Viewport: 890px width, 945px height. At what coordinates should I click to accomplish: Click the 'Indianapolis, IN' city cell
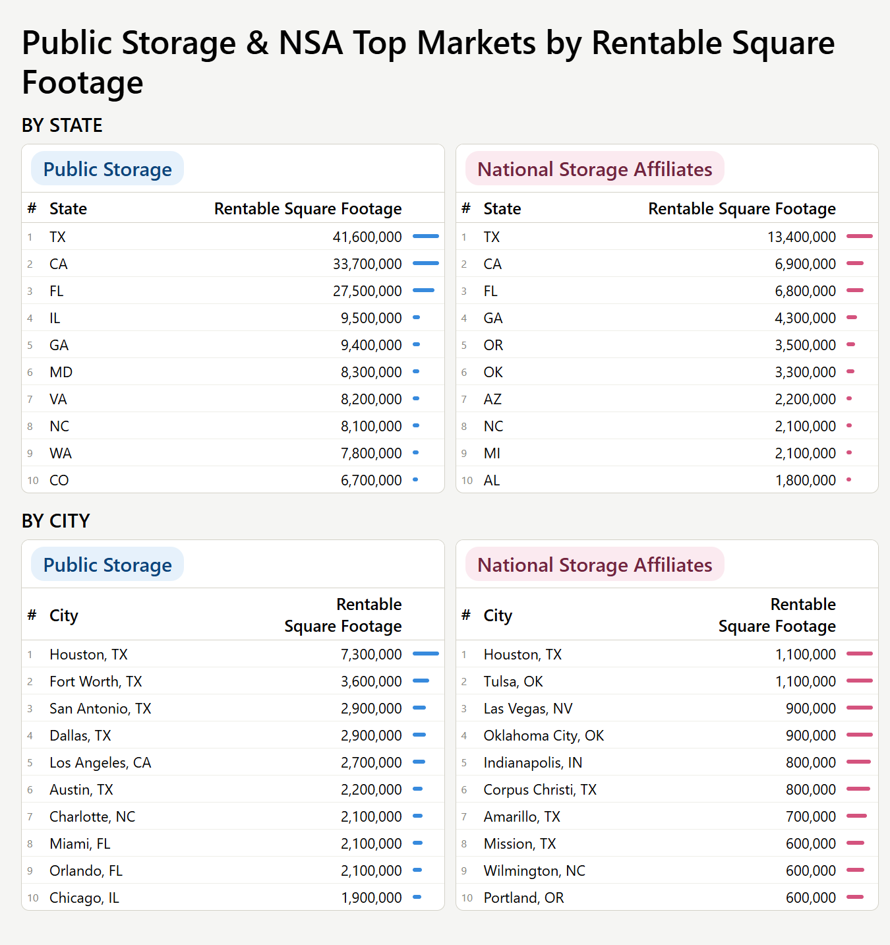coord(533,762)
